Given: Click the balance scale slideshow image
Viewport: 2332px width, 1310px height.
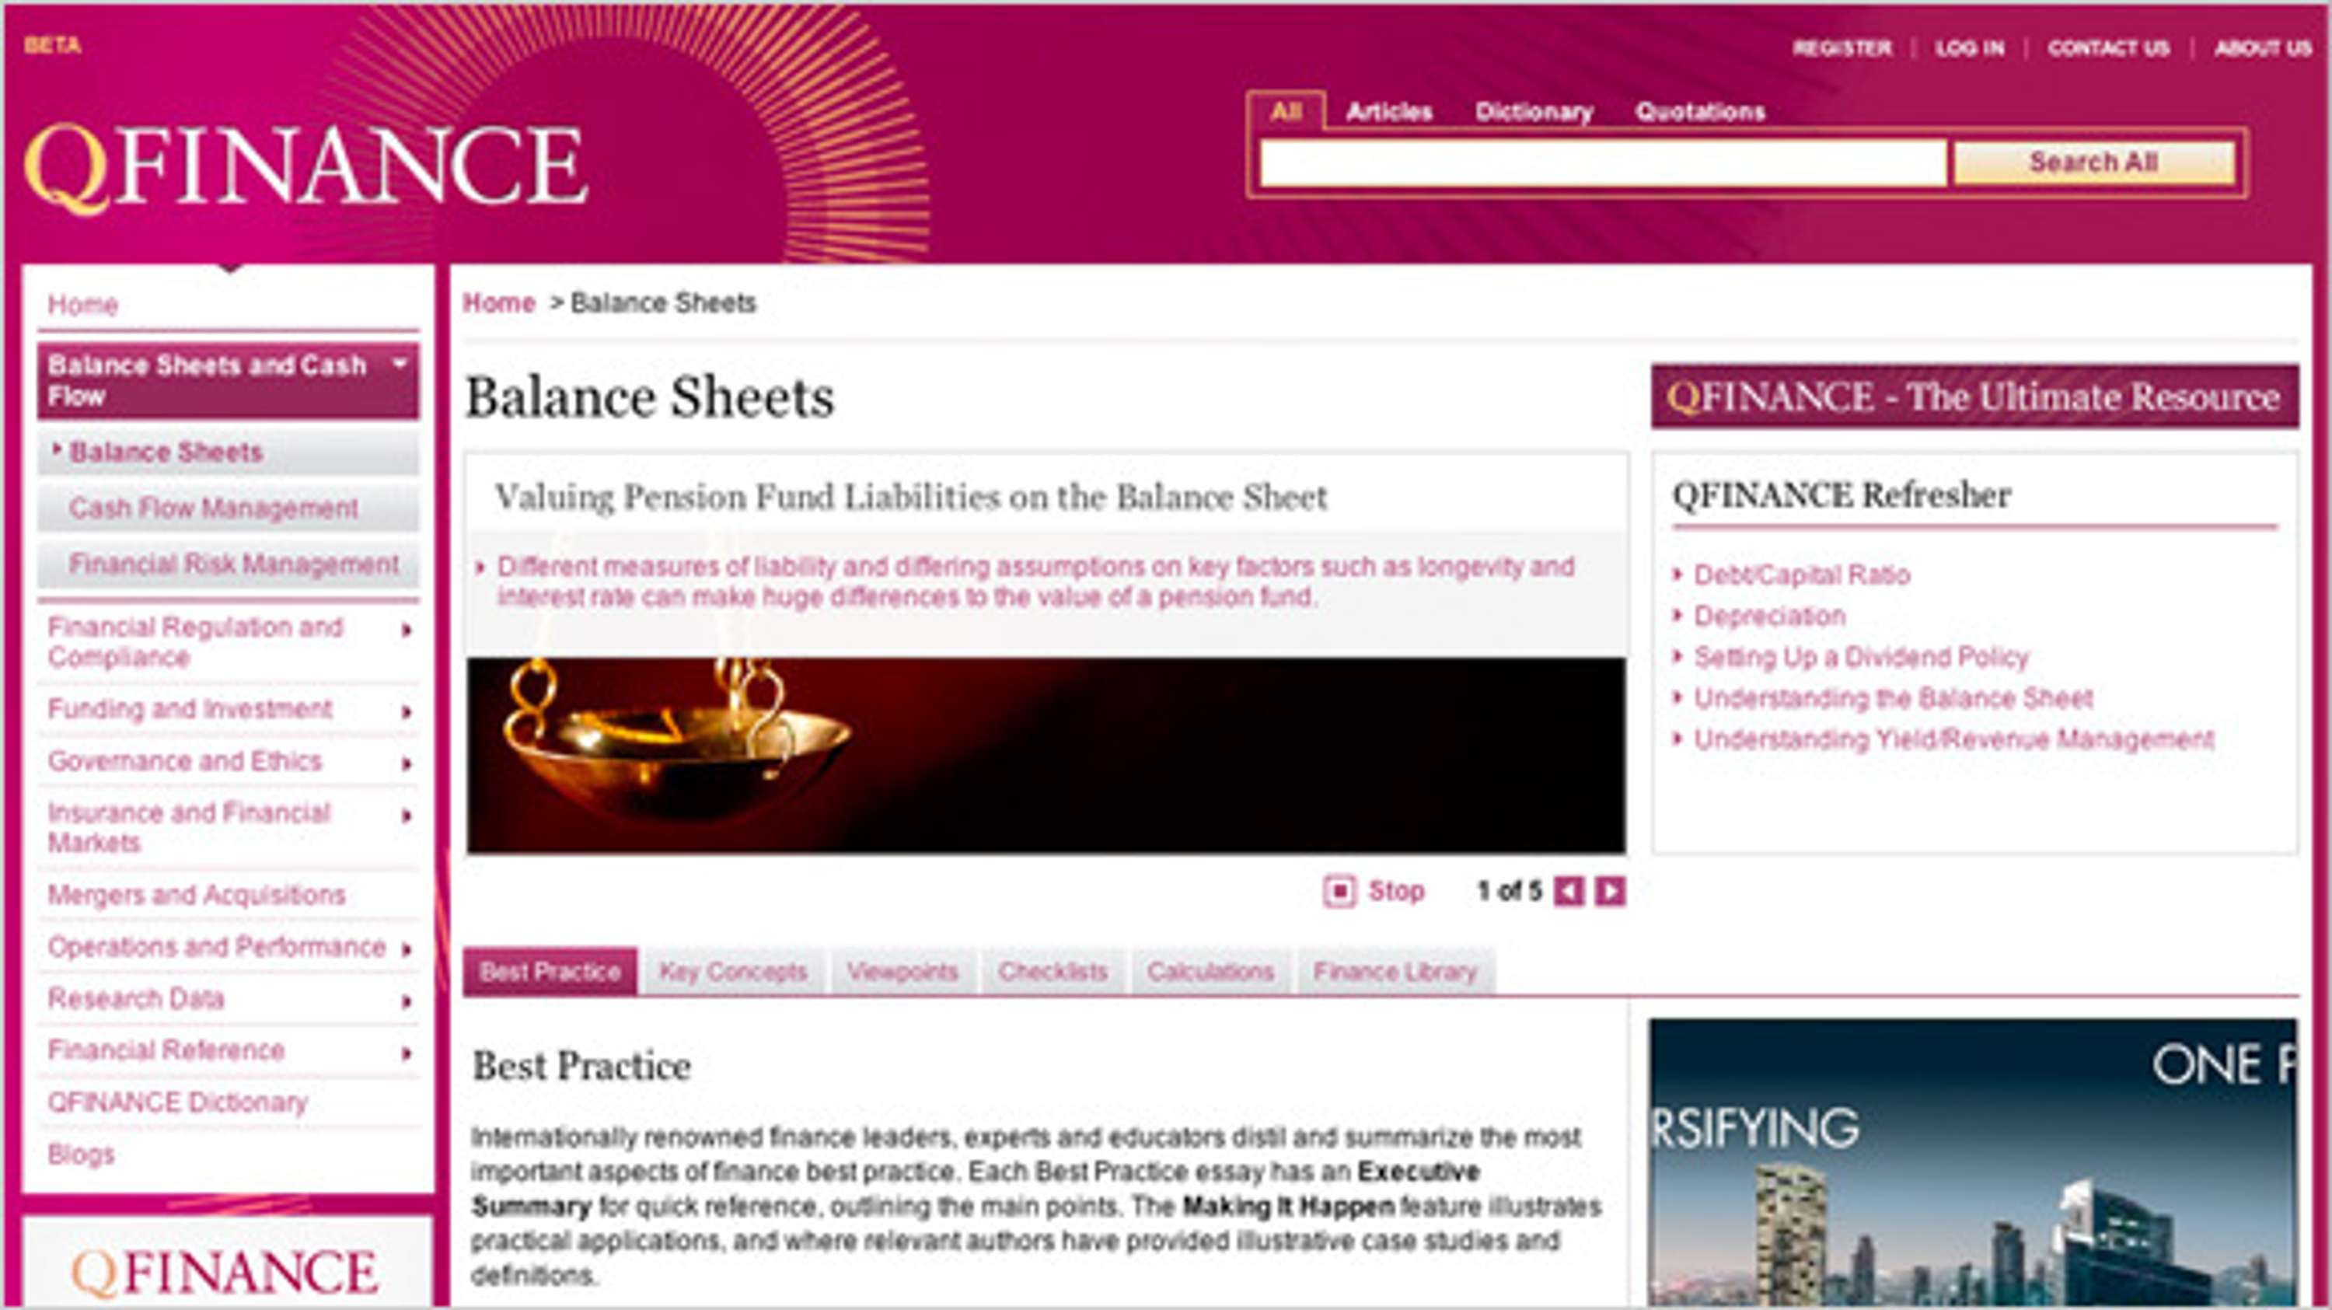Looking at the screenshot, I should point(1046,755).
